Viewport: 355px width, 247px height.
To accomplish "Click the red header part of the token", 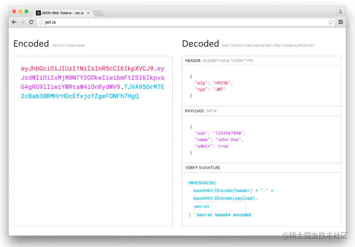I will tap(87, 68).
